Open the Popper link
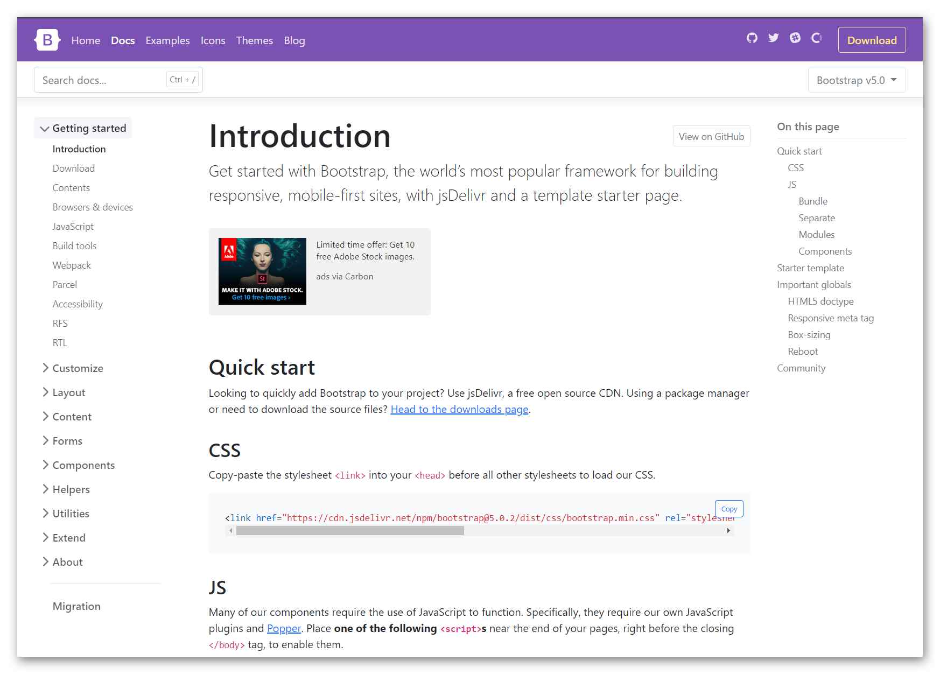 284,628
